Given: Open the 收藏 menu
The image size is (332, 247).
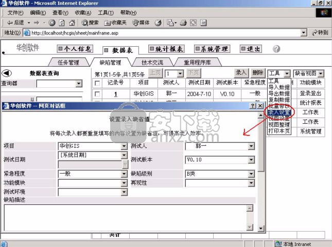Looking at the screenshot, I should (83, 13).
